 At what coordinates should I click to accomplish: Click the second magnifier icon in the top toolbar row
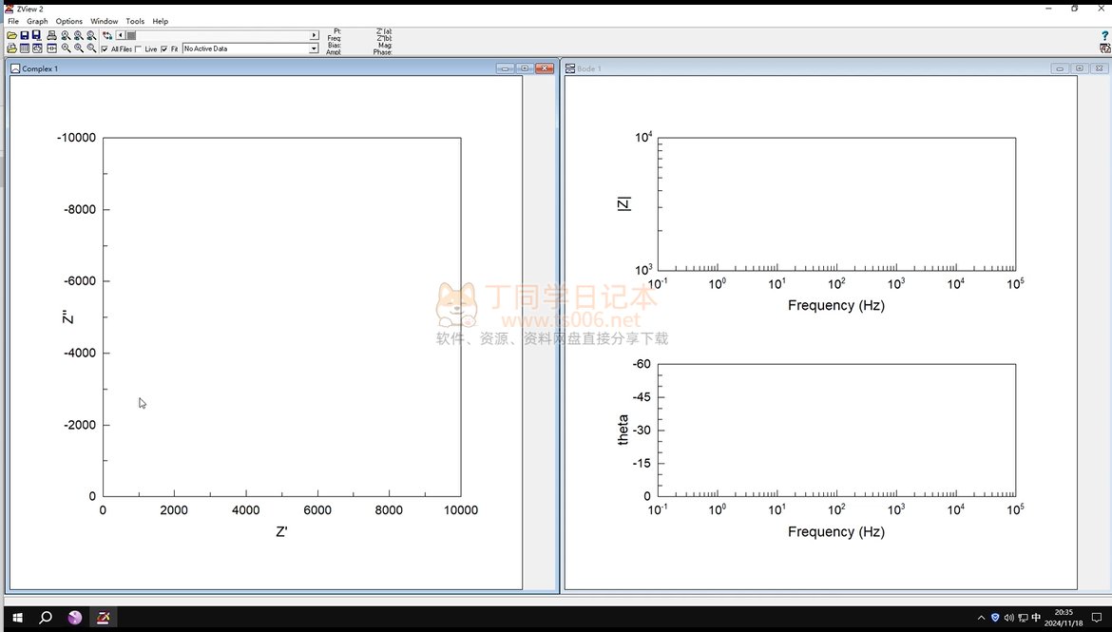coord(79,35)
